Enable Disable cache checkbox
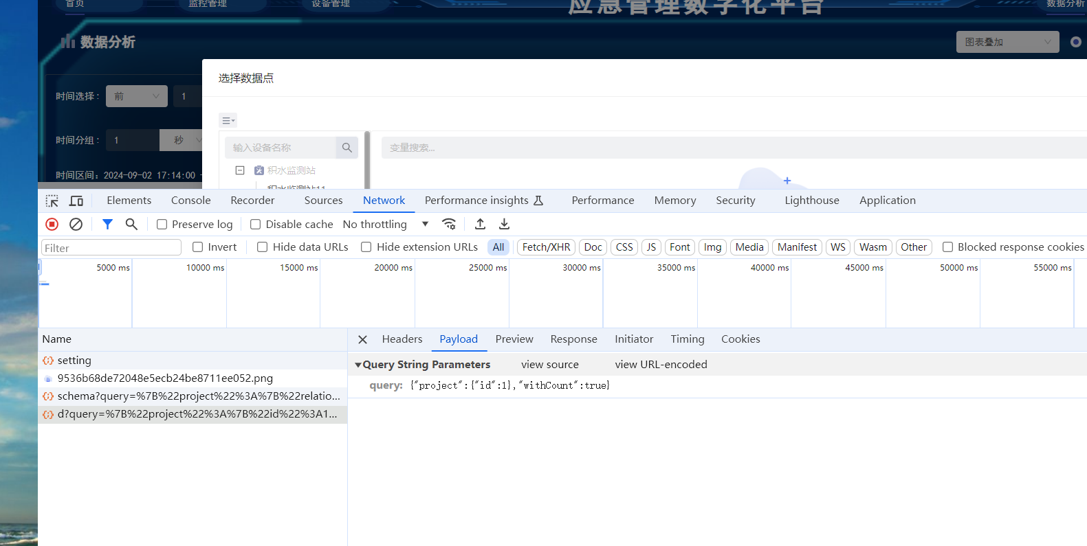The height and width of the screenshot is (546, 1087). [255, 225]
